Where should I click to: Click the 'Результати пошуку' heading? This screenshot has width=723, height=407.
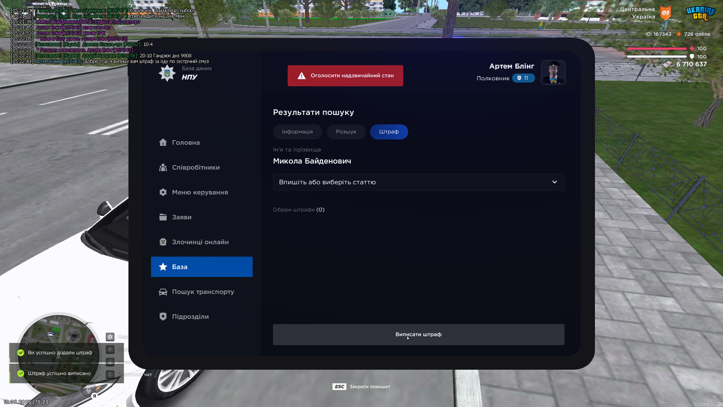click(313, 112)
